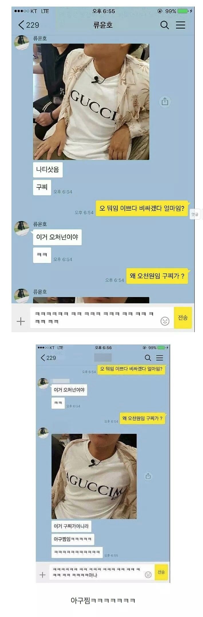Tap the 전송 send button in lower chat
The image size is (203, 617).
click(x=161, y=572)
